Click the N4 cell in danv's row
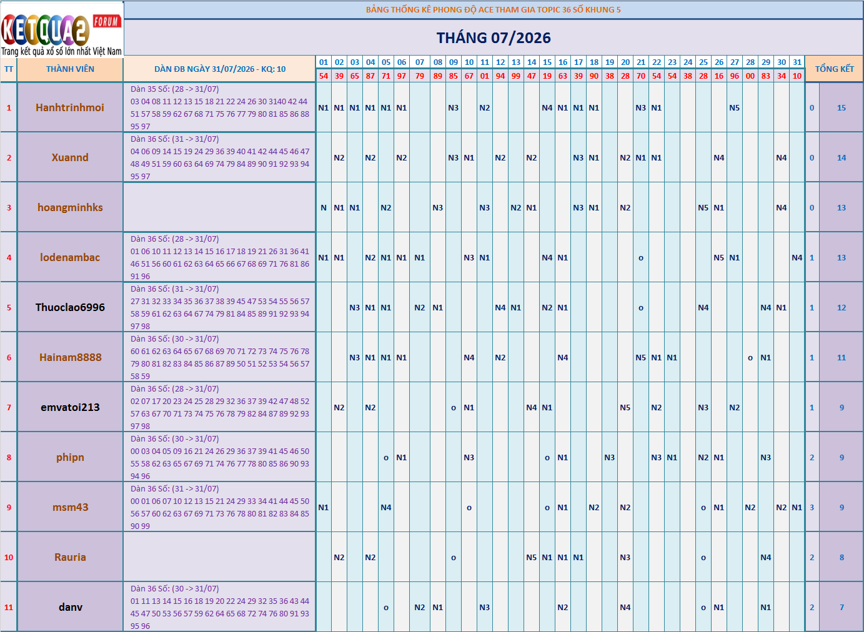This screenshot has height=632, width=864. tap(625, 607)
